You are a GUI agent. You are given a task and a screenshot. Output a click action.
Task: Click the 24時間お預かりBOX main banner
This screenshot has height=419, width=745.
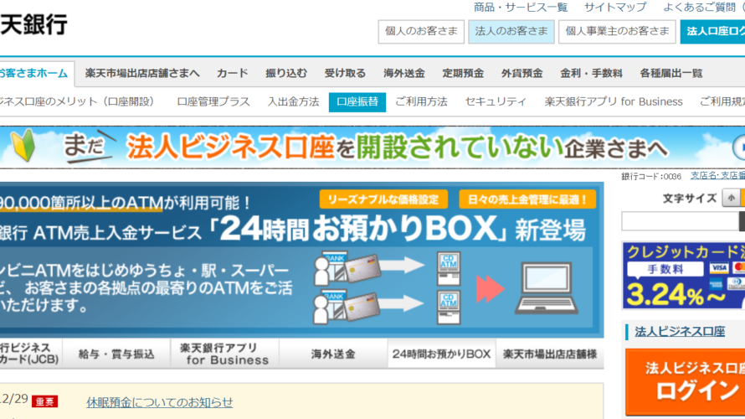pyautogui.click(x=301, y=260)
